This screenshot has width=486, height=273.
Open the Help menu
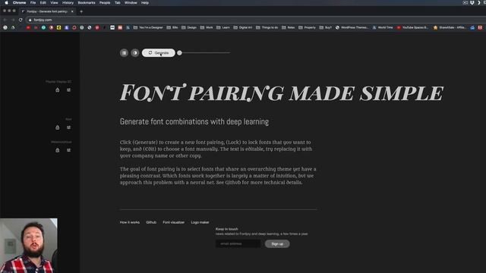coord(145,2)
